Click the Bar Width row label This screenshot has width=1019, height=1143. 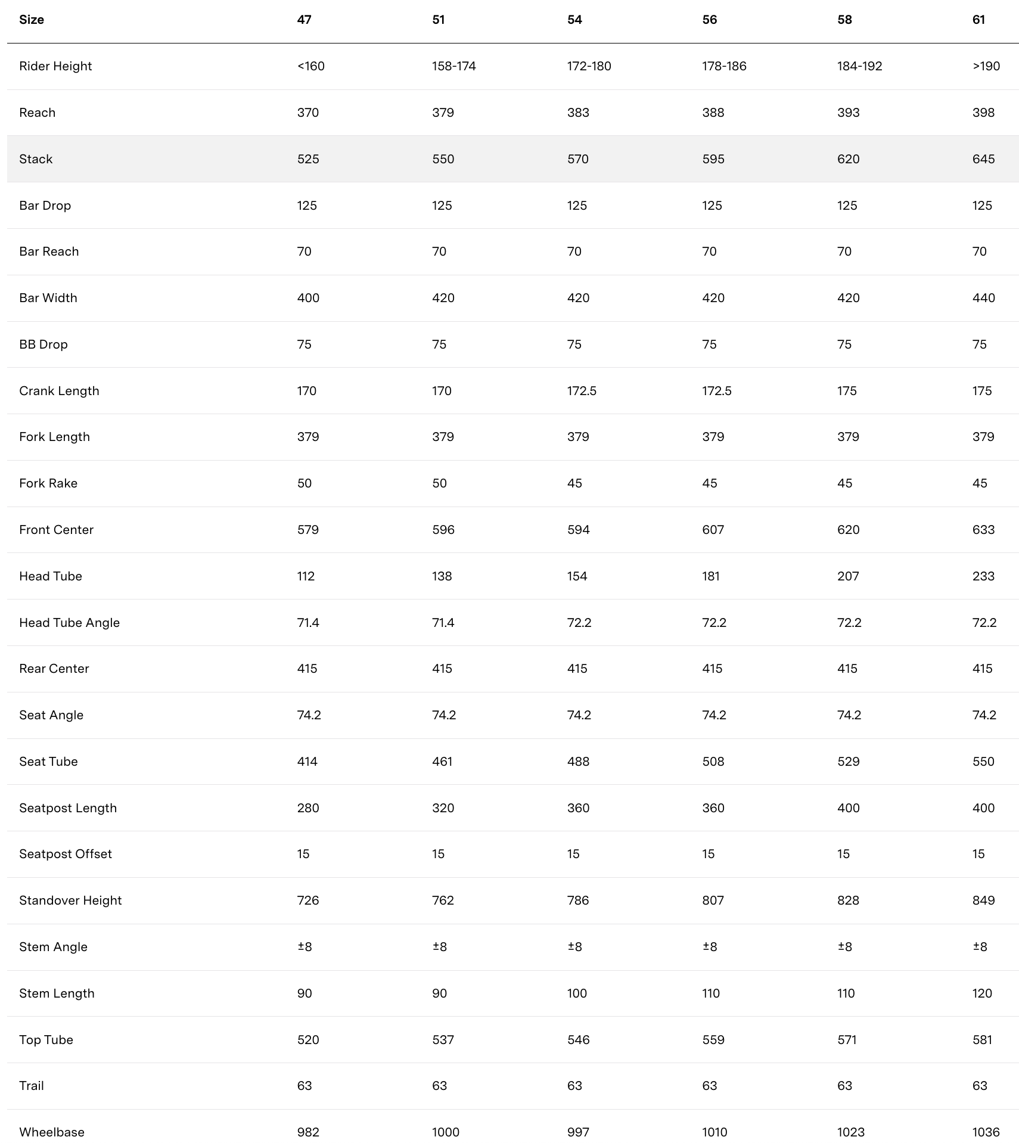click(x=48, y=298)
